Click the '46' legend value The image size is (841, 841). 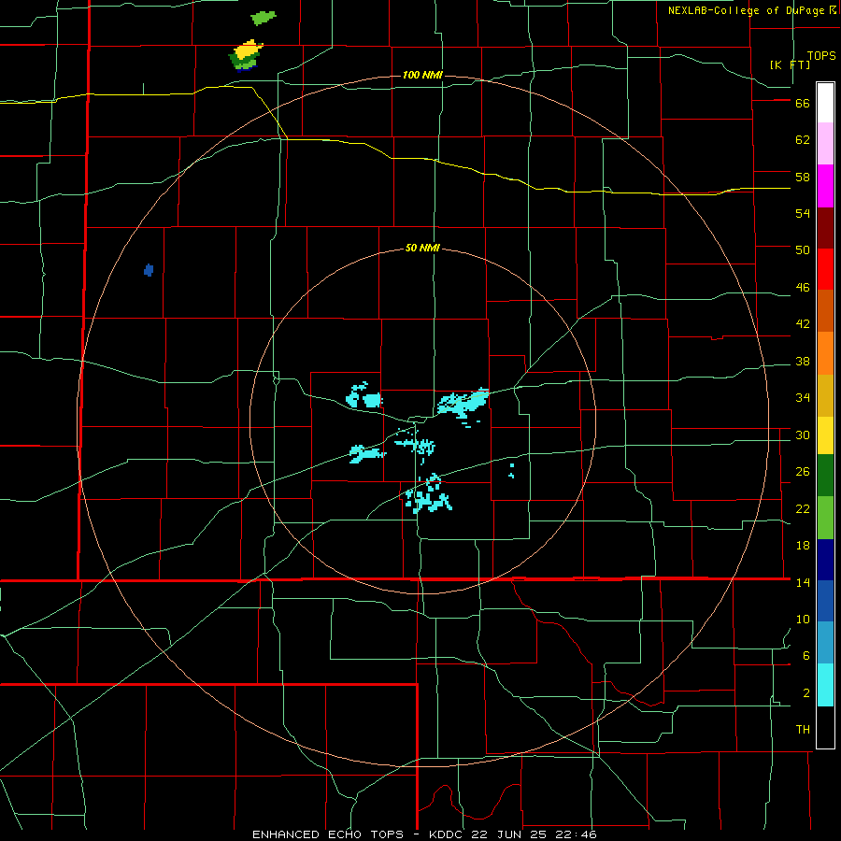click(x=803, y=288)
